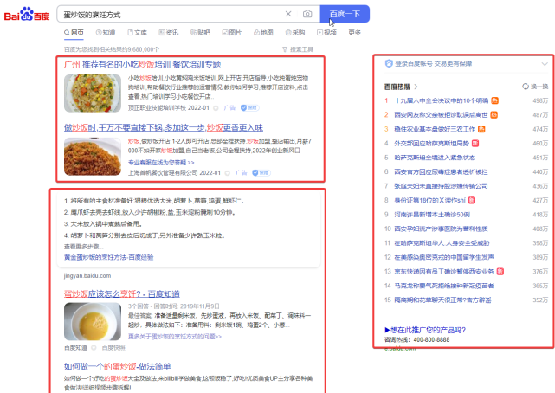Open hot search 稳住农业基本盘做好三农工作

(x=435, y=129)
